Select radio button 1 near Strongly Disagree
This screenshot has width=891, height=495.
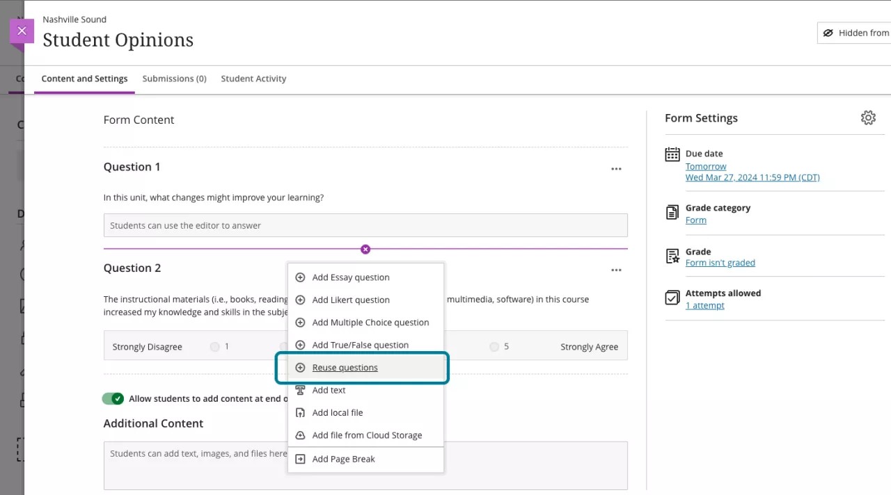tap(214, 346)
